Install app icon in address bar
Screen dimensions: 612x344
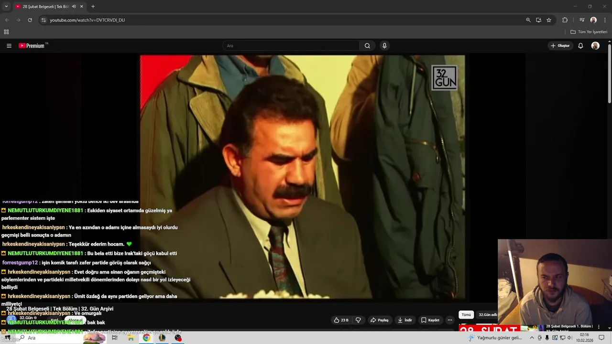click(x=538, y=20)
